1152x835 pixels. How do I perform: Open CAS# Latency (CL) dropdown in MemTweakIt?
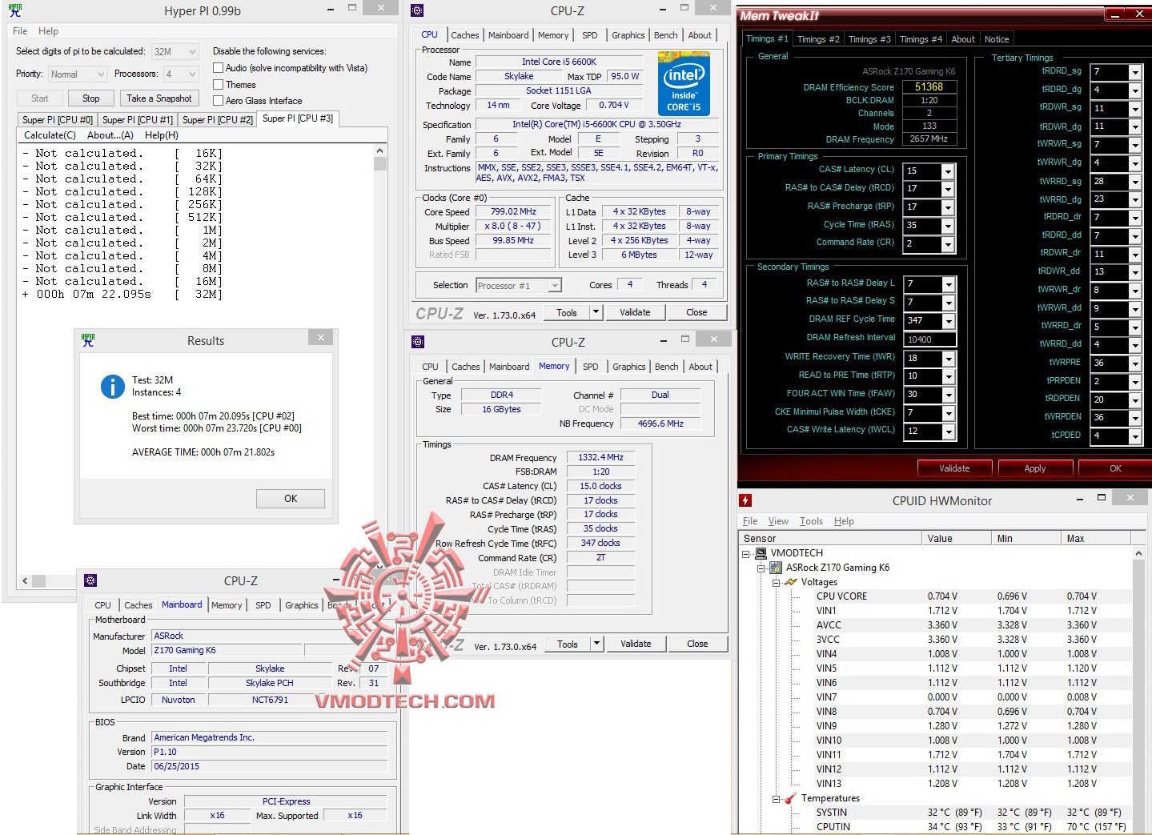pos(948,171)
